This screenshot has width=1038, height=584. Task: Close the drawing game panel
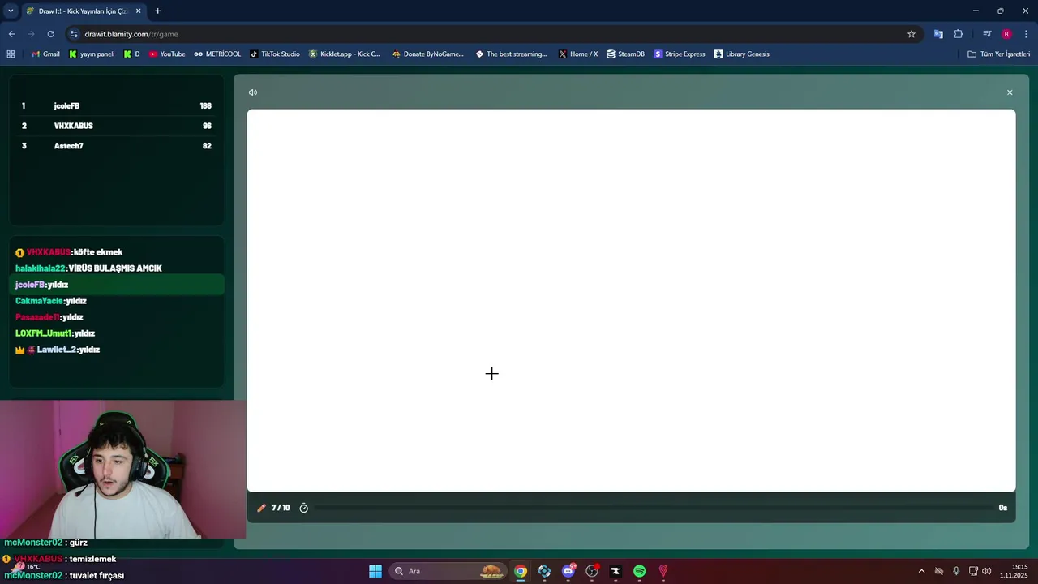(x=1010, y=92)
